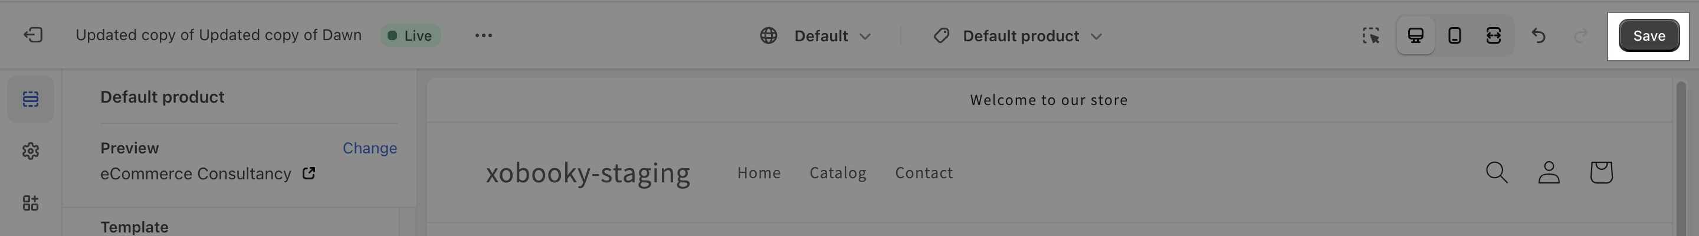1699x236 pixels.
Task: Click Change next to Preview
Action: [369, 148]
